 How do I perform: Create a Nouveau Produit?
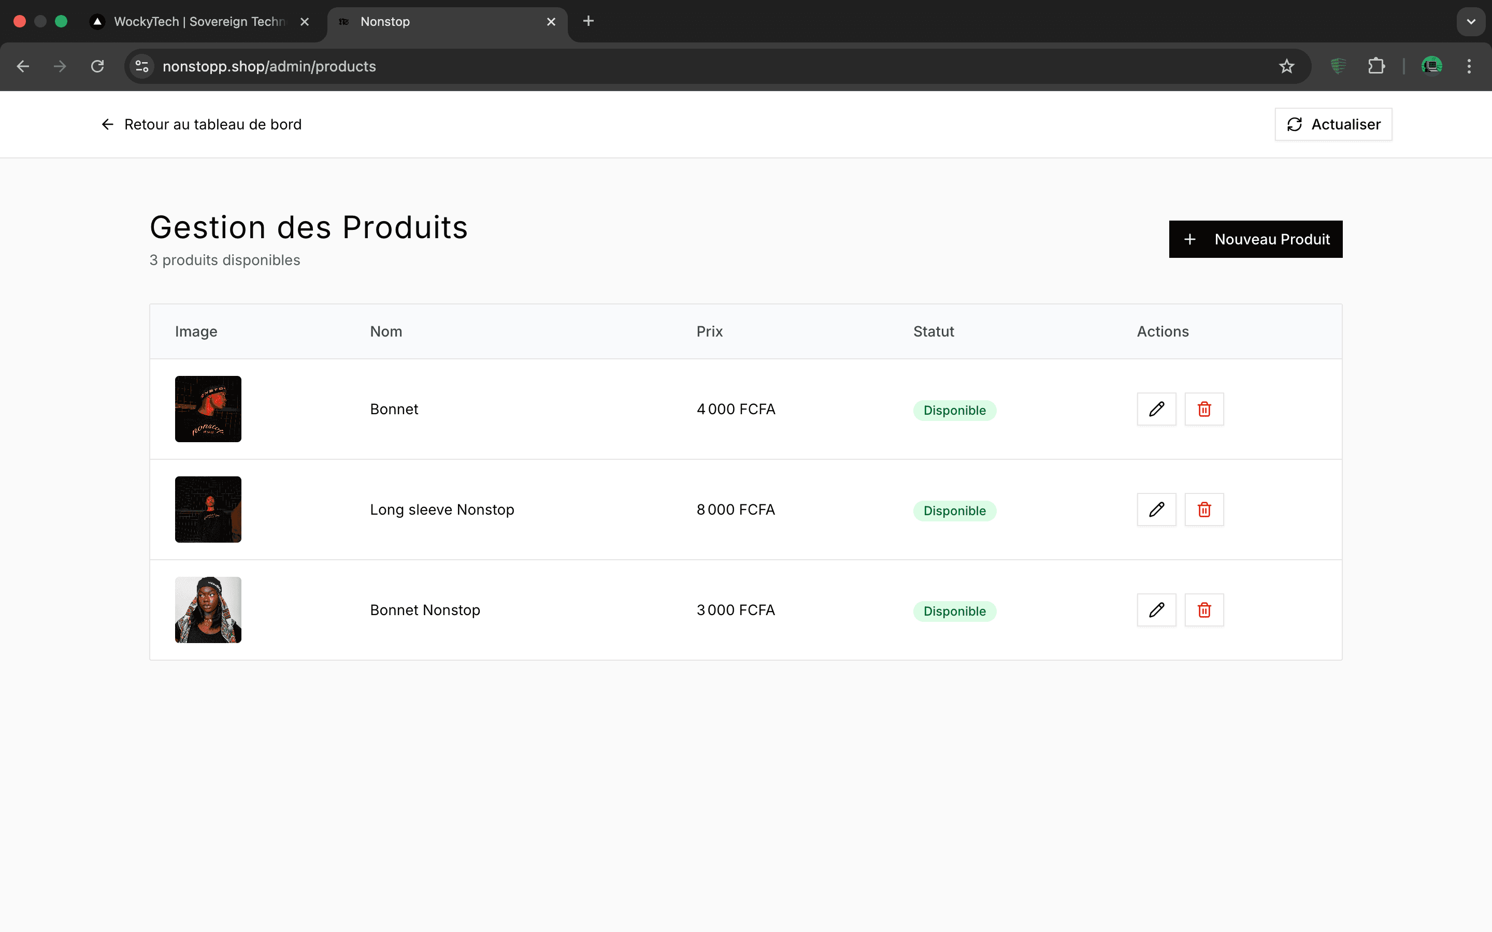(x=1255, y=239)
